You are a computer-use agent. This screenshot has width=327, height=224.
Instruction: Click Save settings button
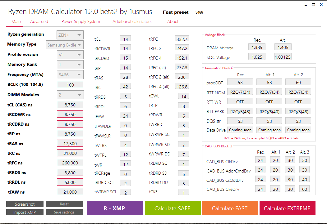pos(64,212)
